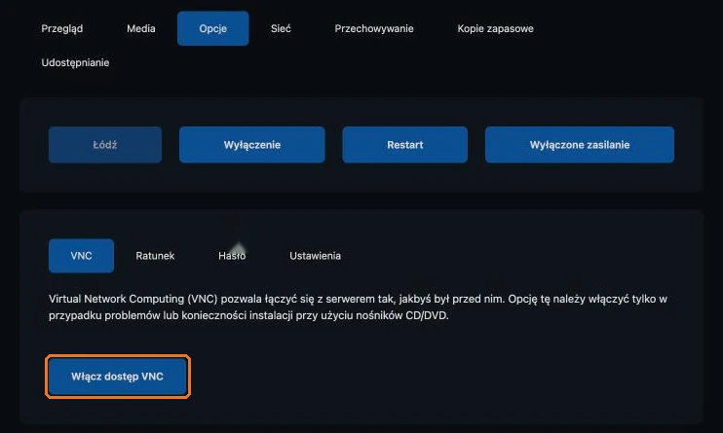Image resolution: width=723 pixels, height=433 pixels.
Task: Switch to the Media tab
Action: click(141, 28)
